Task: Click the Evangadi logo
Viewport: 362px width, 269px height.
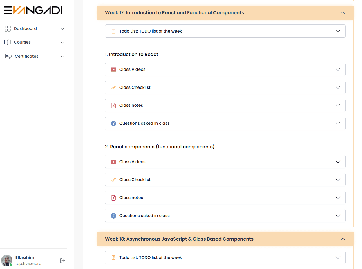Action: (x=33, y=10)
